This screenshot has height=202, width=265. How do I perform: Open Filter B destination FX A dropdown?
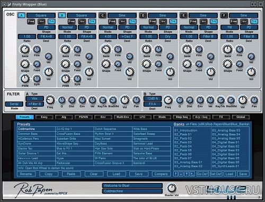point(153,104)
